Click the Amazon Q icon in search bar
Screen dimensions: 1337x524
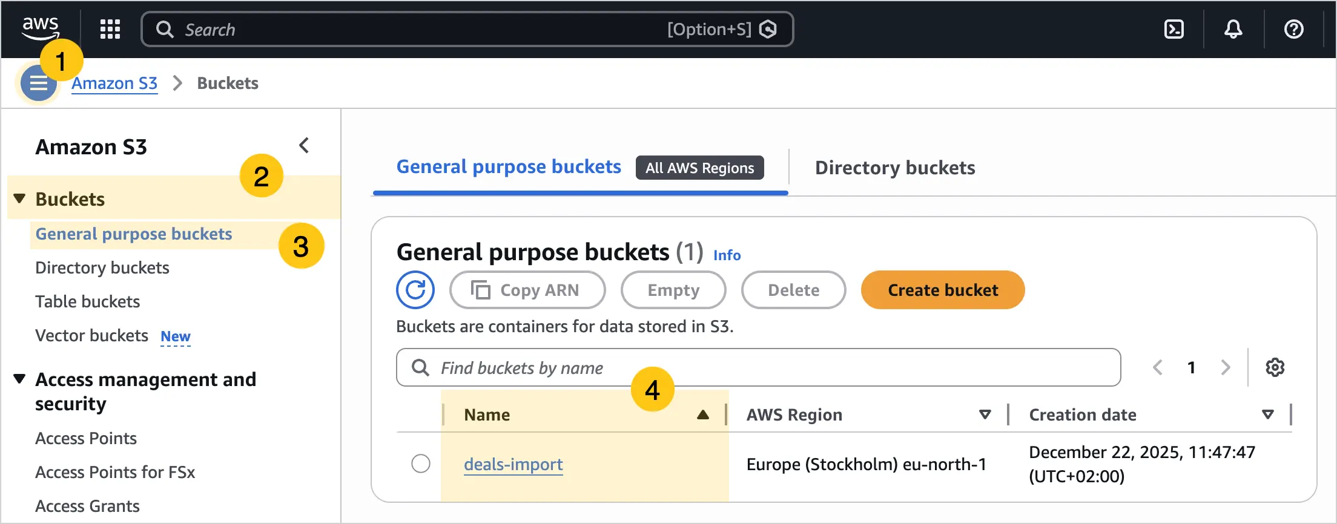pyautogui.click(x=768, y=29)
